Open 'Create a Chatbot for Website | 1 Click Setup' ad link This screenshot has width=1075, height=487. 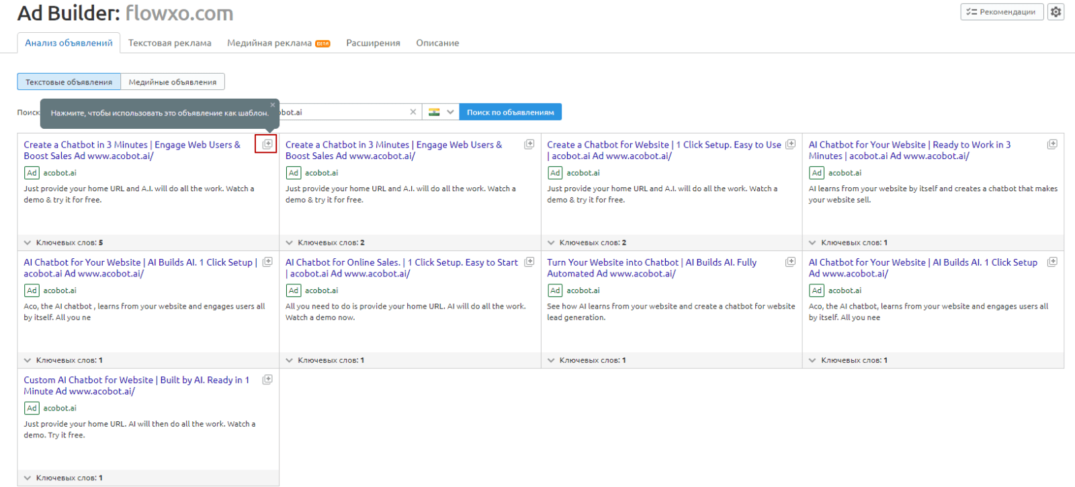pos(664,150)
